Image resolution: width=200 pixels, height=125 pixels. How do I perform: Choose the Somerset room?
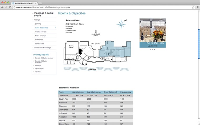(x=69, y=29)
